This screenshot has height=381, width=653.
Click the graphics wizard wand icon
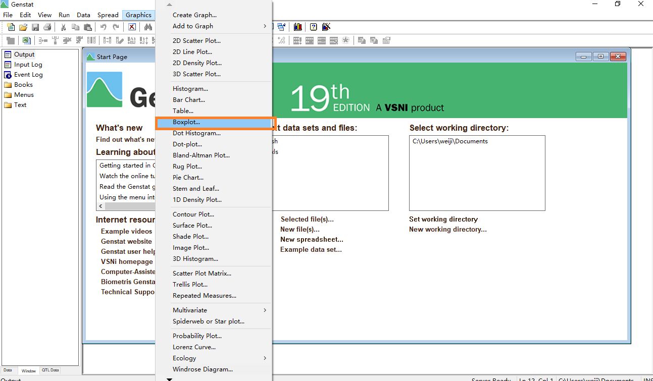coord(326,27)
